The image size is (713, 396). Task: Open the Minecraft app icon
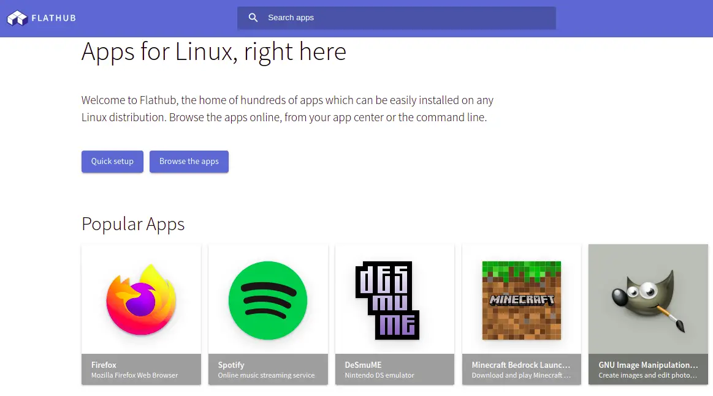click(x=522, y=300)
